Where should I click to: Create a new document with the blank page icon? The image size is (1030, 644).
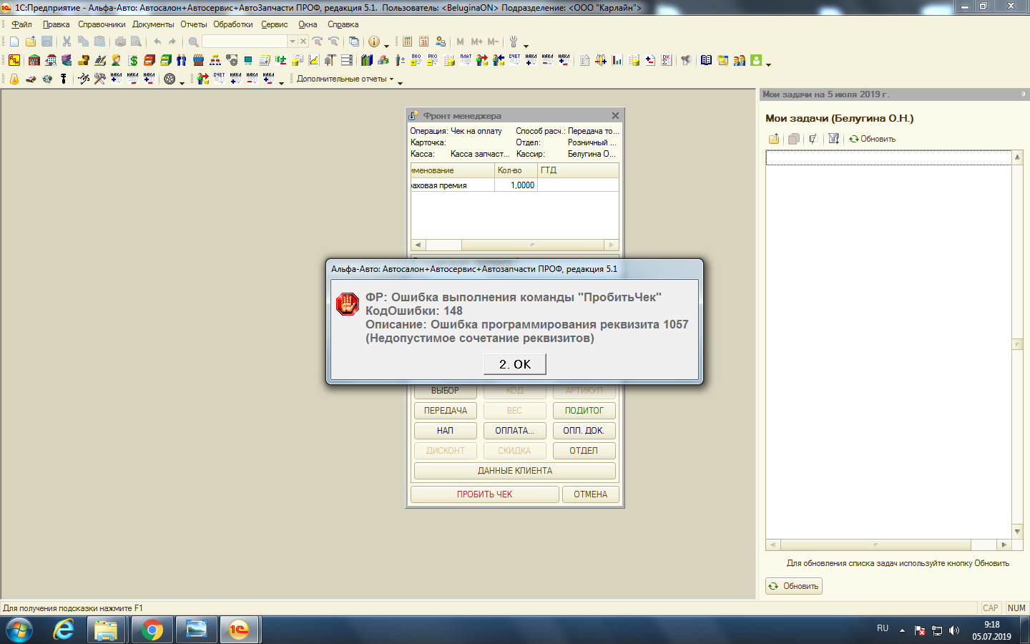(x=14, y=42)
